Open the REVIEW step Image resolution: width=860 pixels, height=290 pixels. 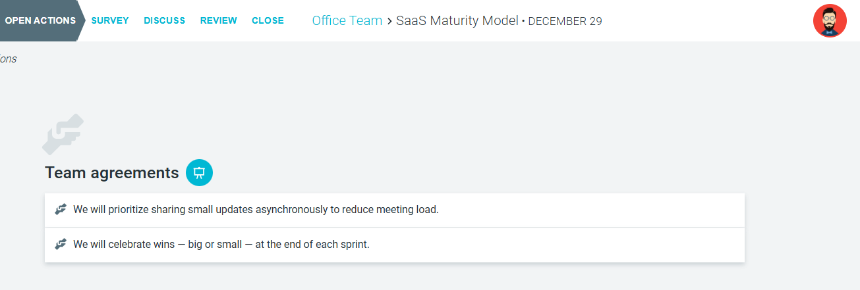pos(218,20)
